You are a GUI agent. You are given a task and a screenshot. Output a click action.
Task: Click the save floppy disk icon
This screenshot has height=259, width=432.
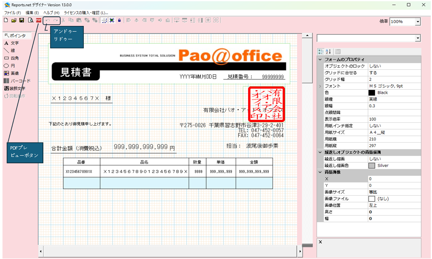(x=22, y=20)
